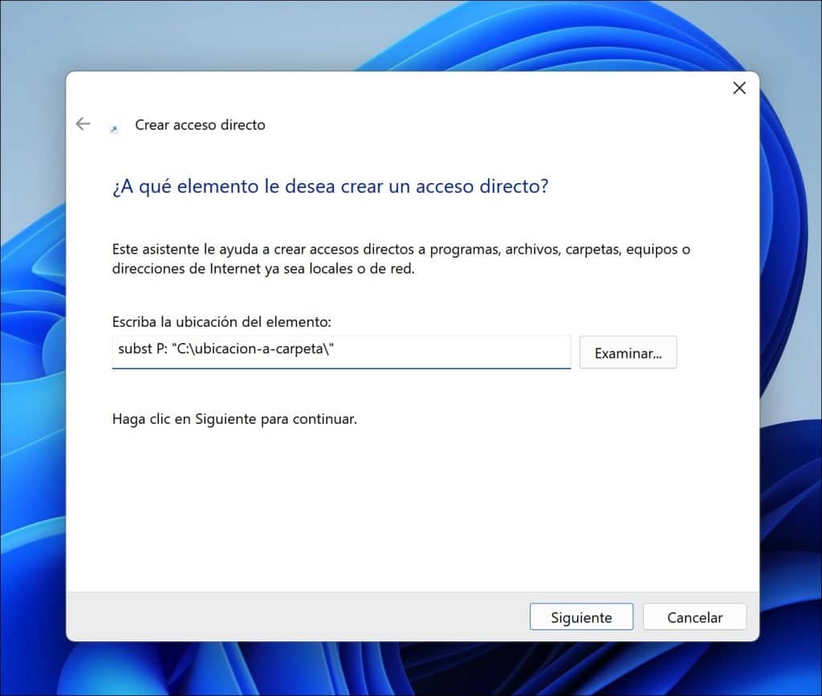
Task: Click the description 'Este asistente le ayuda a crear'
Action: [x=401, y=259]
